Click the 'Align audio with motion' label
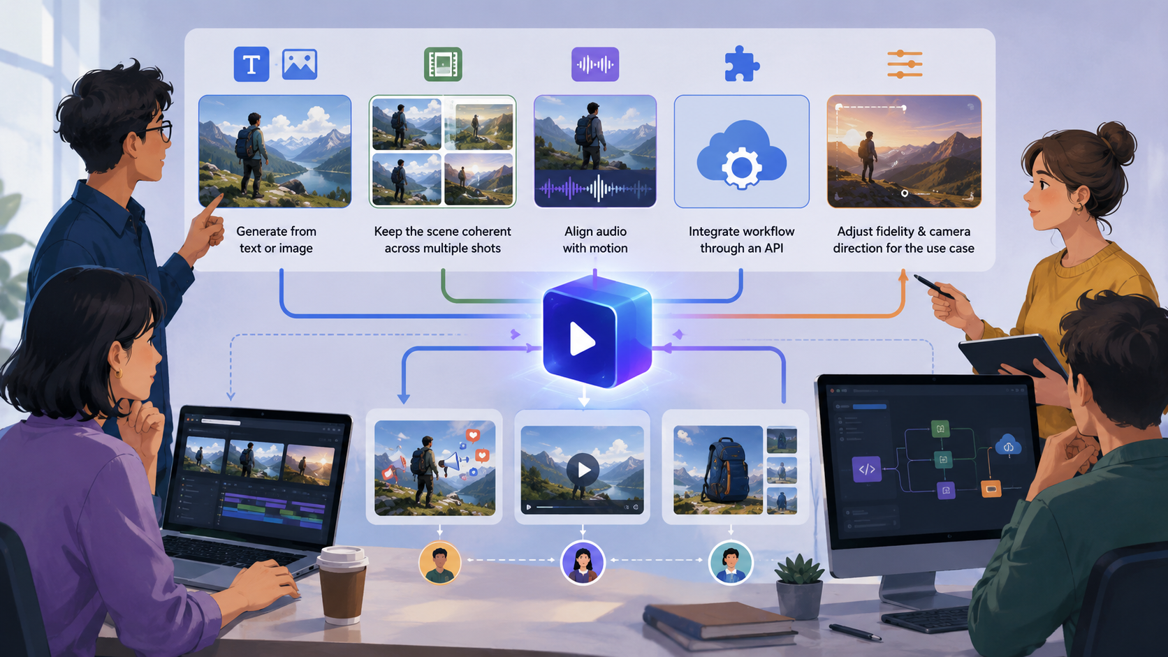The width and height of the screenshot is (1168, 657). pyautogui.click(x=595, y=239)
